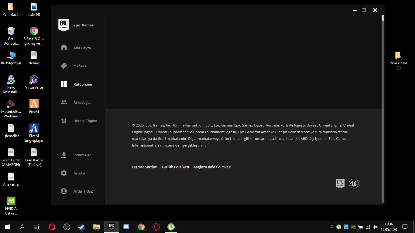415x233 pixels.
Task: Open the Windows Start menu
Action: pyautogui.click(x=7, y=227)
